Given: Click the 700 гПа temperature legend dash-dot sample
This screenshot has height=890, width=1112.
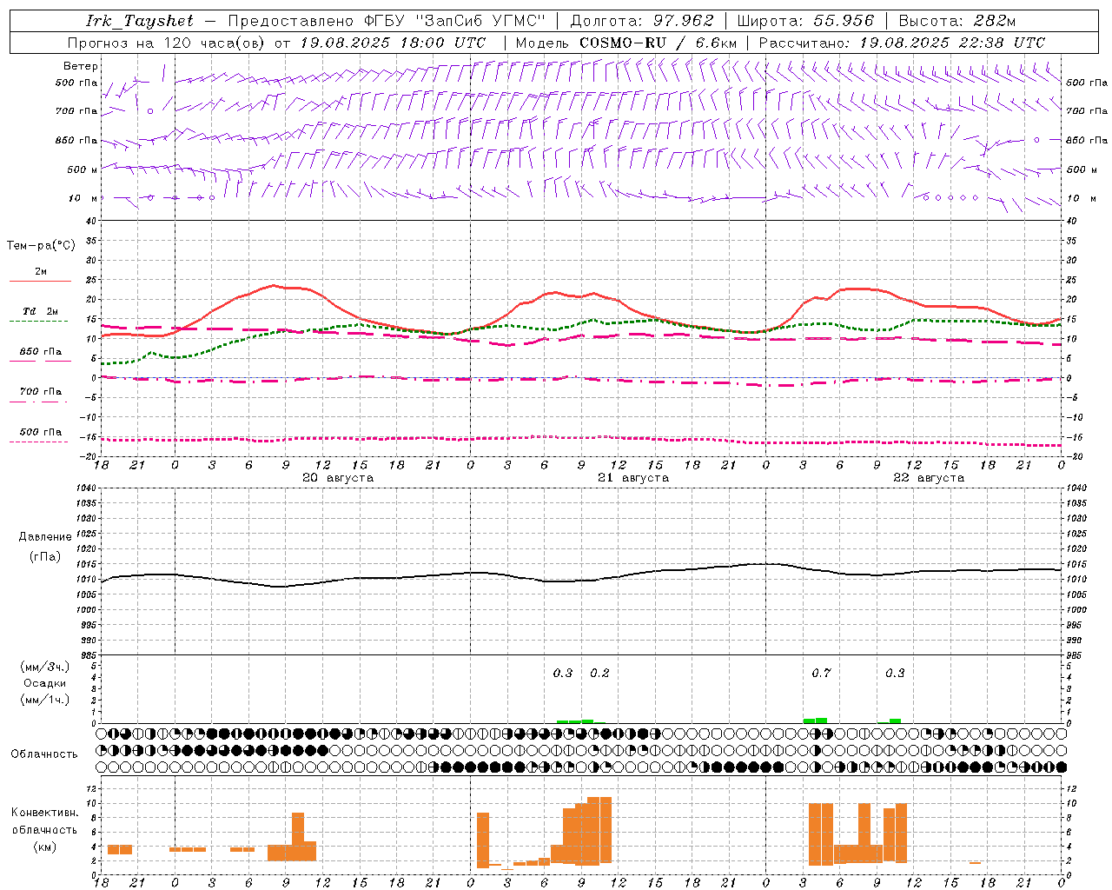Looking at the screenshot, I should tap(39, 402).
